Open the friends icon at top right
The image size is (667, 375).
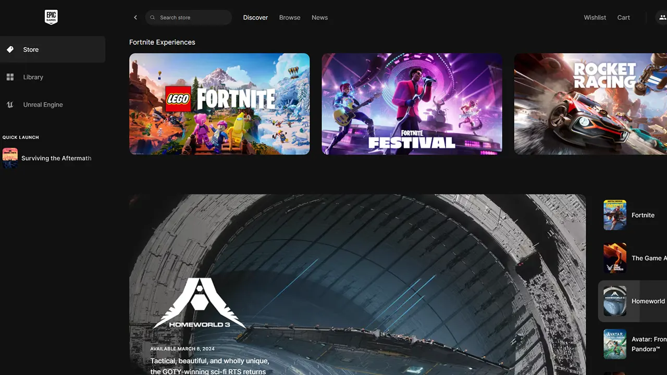coord(662,18)
